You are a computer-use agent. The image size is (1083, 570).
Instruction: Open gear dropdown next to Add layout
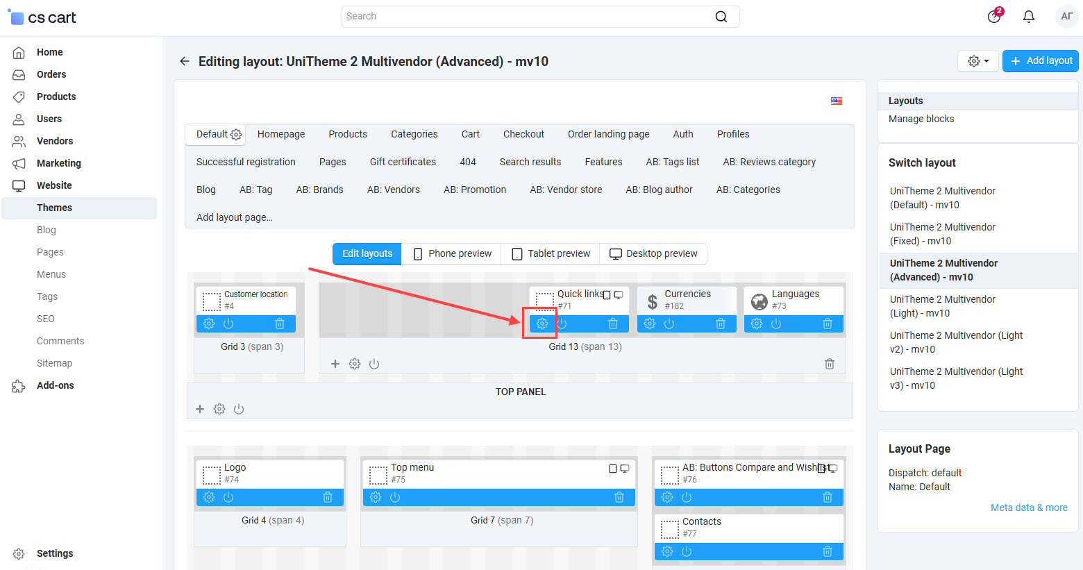(x=978, y=61)
